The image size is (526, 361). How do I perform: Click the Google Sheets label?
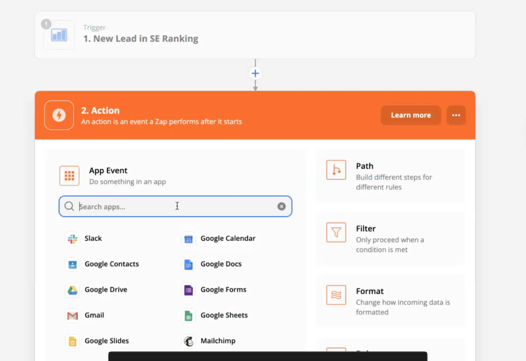[224, 315]
